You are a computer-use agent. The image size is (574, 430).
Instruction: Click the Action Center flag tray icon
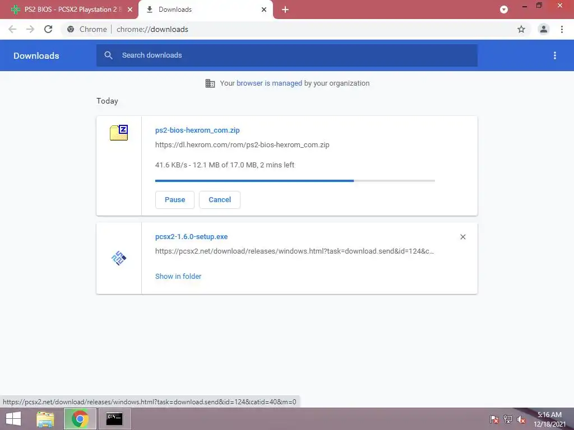(494, 419)
